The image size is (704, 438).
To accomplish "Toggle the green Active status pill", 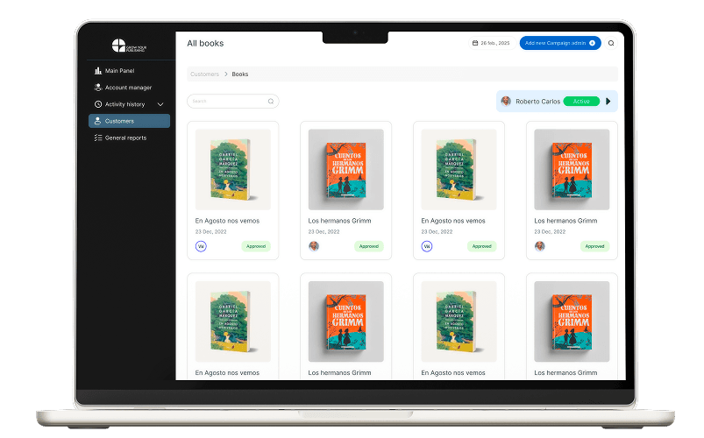I will click(581, 102).
